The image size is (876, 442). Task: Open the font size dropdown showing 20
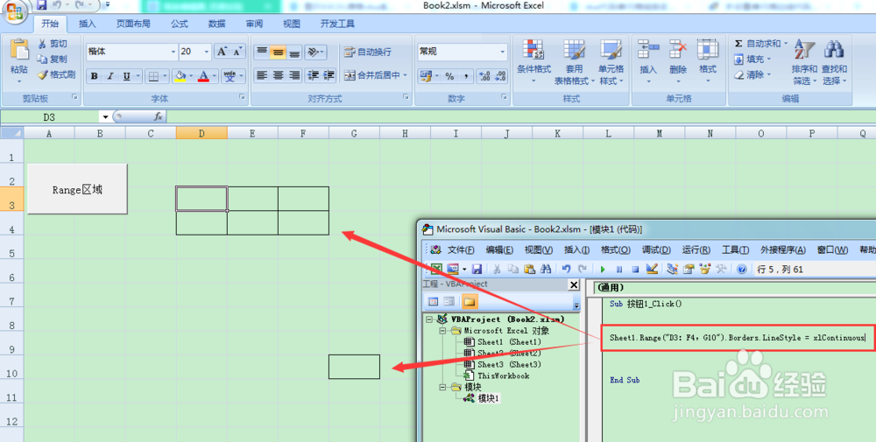(206, 52)
